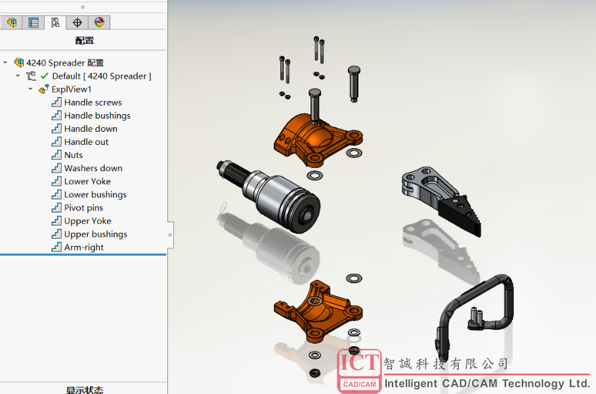Select the Nuts explode step
Image resolution: width=596 pixels, height=394 pixels.
pos(74,155)
